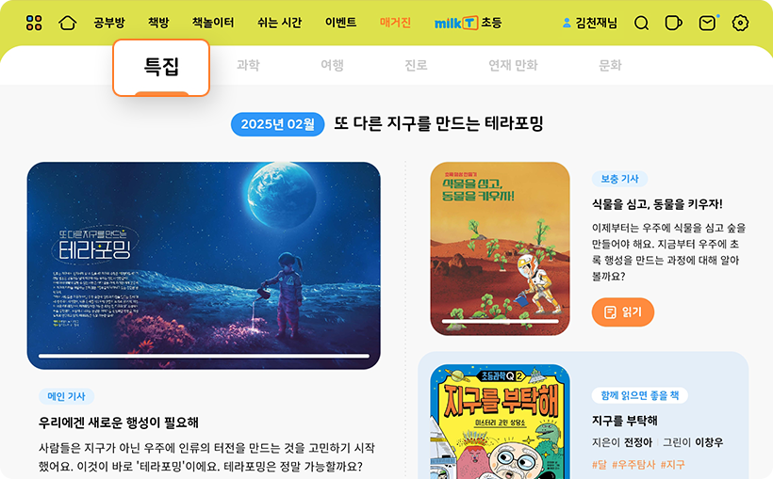Screen dimensions: 773x479
Task: Click progress bar on 테라포밍 main image
Action: pos(204,356)
